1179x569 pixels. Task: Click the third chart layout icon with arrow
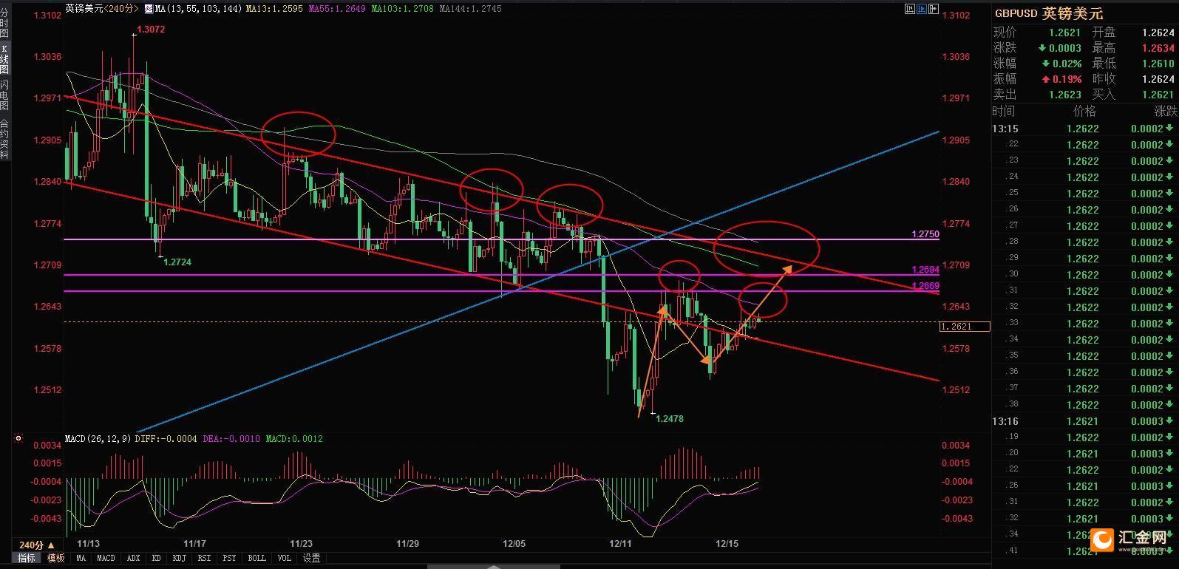click(x=934, y=9)
